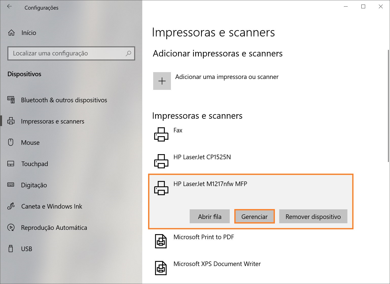Click the Impressoras e scanners sidebar icon
The image size is (390, 284).
point(11,121)
